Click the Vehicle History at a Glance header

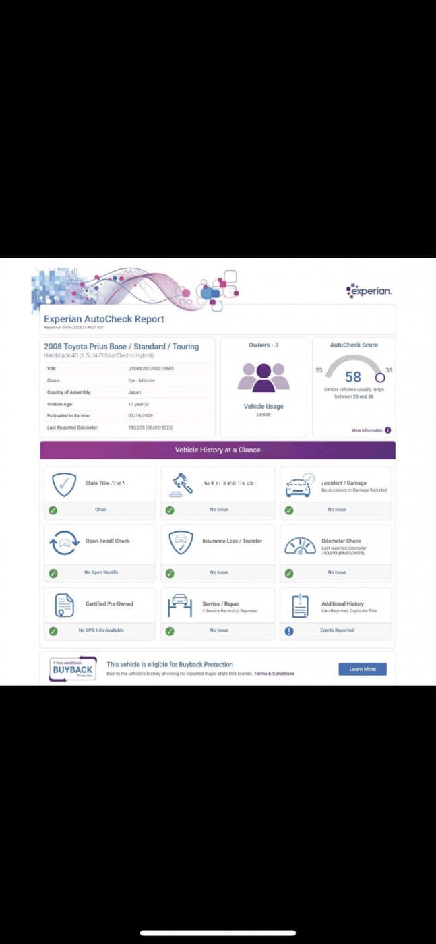(218, 450)
